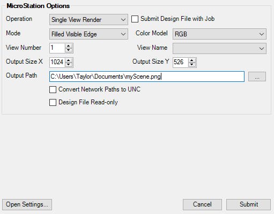Browse for output path with ellipsis button
The image size is (274, 214).
coord(257,77)
